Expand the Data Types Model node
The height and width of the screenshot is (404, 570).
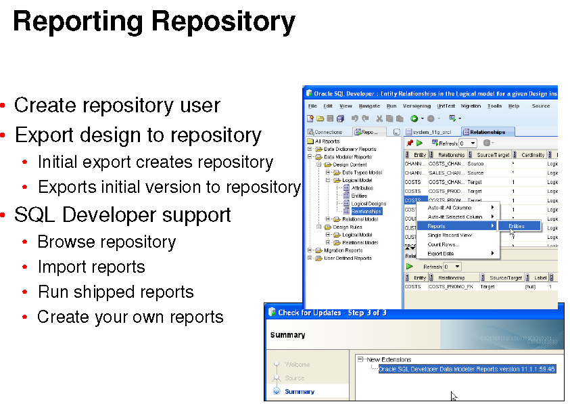coord(328,173)
